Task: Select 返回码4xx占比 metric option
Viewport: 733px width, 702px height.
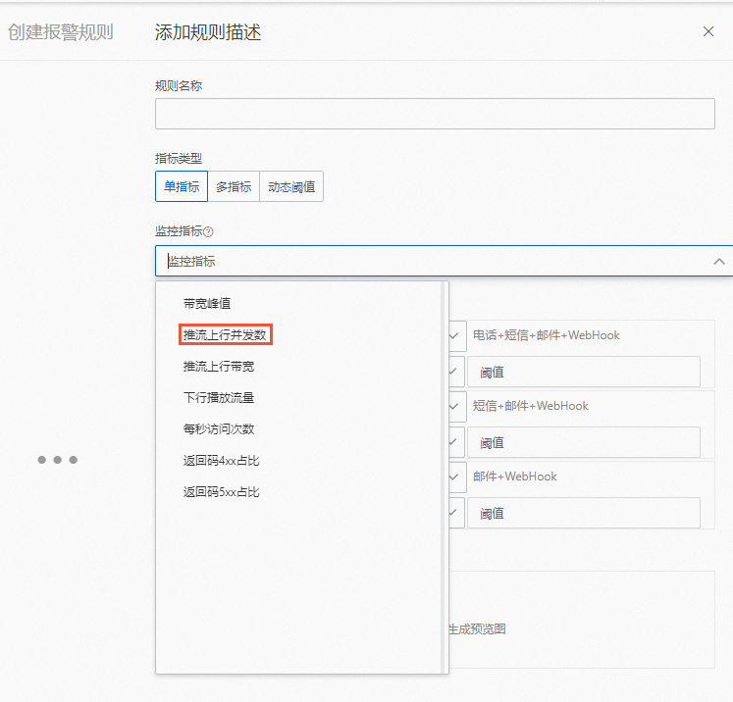Action: coord(221,461)
